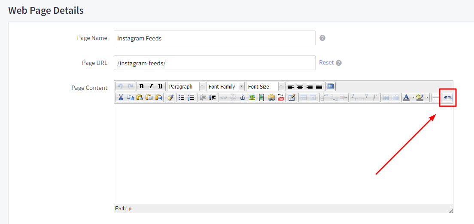
Task: Insert a YouTube video
Action: [x=281, y=98]
